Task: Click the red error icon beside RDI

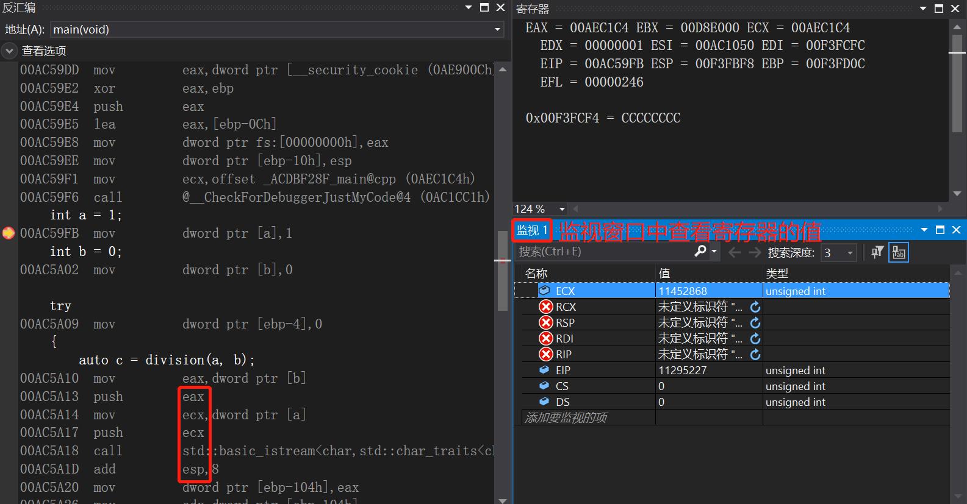Action: [546, 338]
